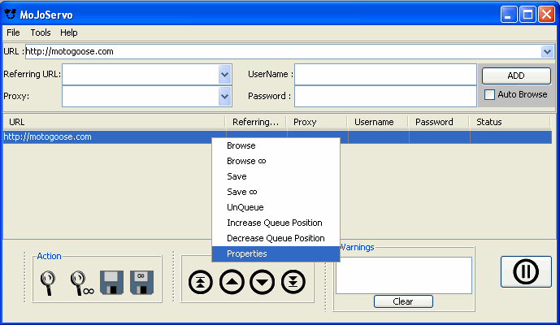This screenshot has height=325, width=560.
Task: Click the Browse infinitely magnifier icon
Action: 81,282
